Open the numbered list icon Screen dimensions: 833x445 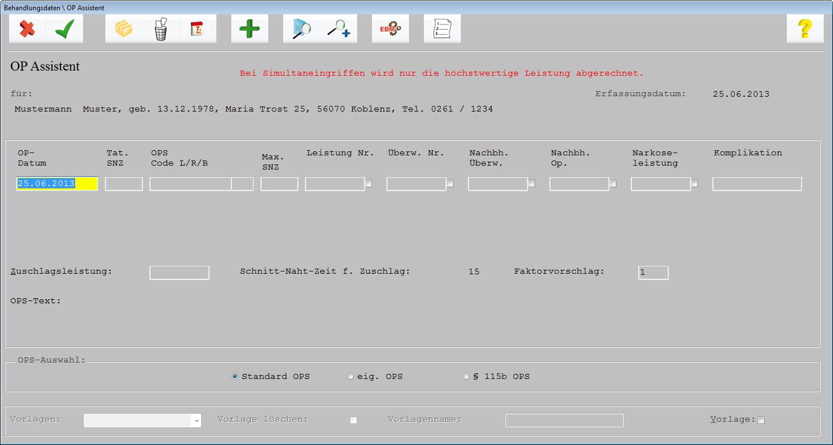(x=442, y=28)
